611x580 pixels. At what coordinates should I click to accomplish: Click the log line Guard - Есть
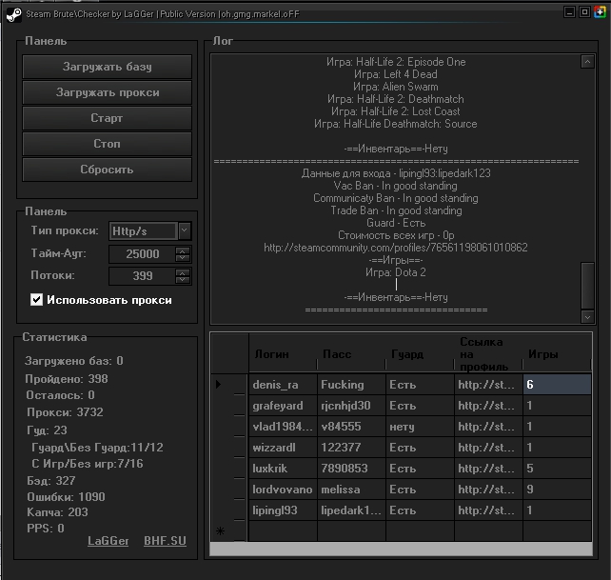tap(396, 223)
